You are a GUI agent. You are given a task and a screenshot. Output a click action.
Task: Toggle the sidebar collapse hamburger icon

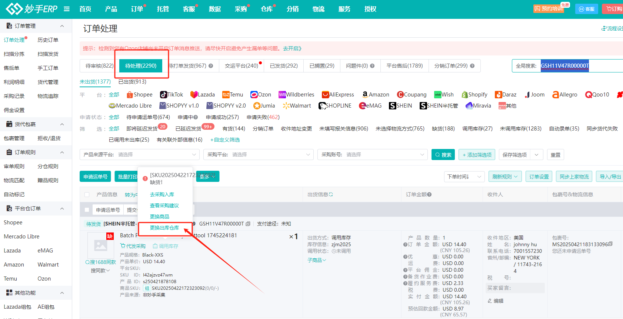(67, 9)
